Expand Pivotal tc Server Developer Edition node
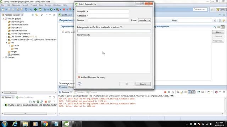This screenshot has width=227, height=127. (x=3, y=105)
